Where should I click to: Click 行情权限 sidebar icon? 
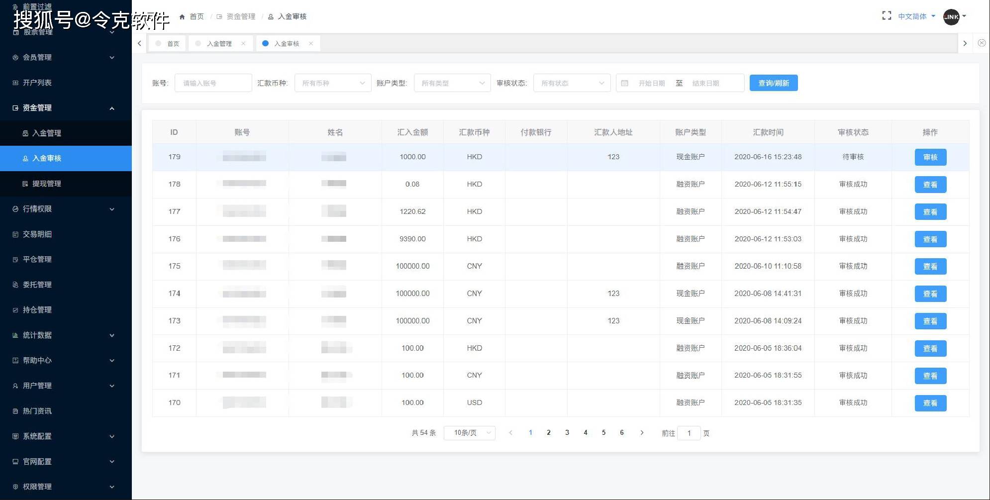tap(15, 209)
